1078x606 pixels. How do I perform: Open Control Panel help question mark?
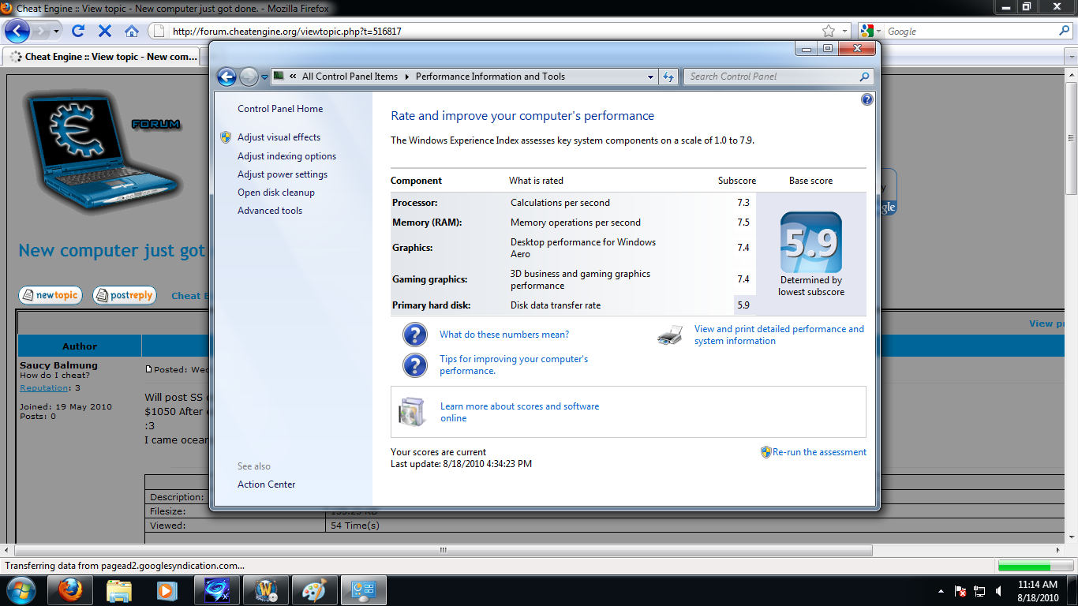[867, 99]
